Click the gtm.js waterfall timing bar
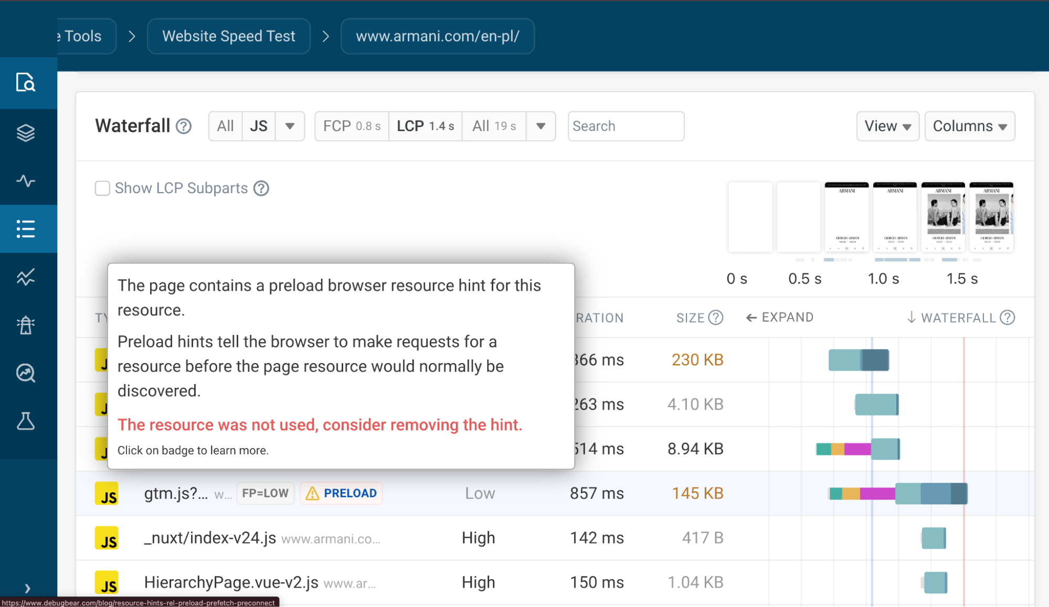Screen dimensions: 1049x607 [898, 493]
